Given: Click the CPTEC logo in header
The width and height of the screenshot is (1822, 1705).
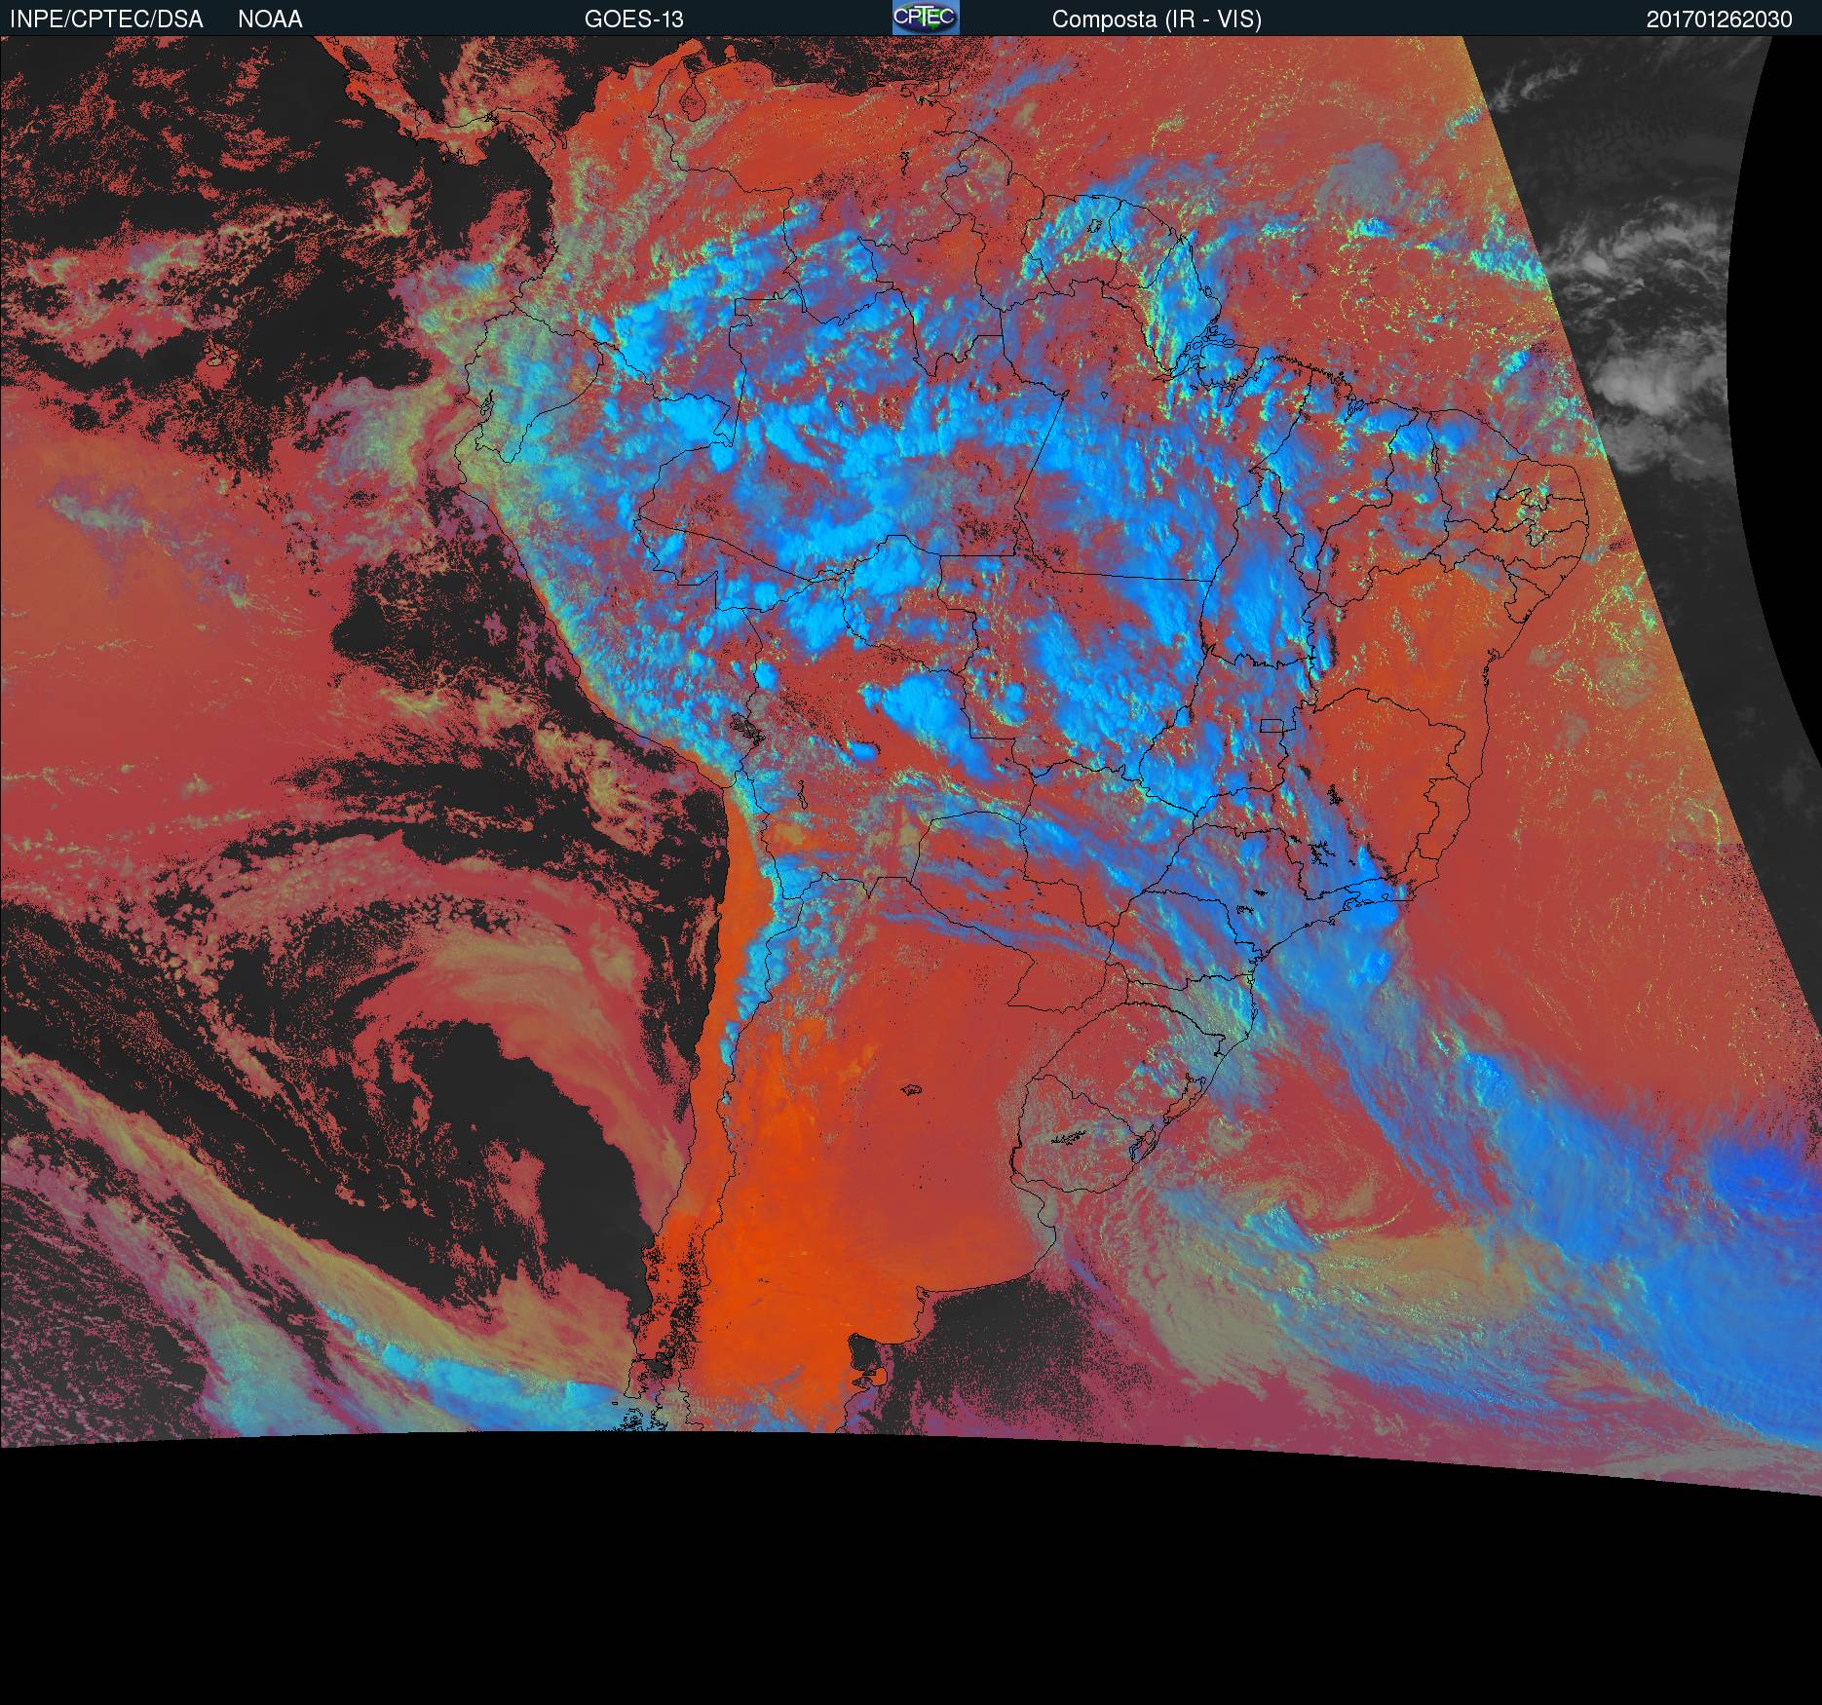Looking at the screenshot, I should coord(926,18).
